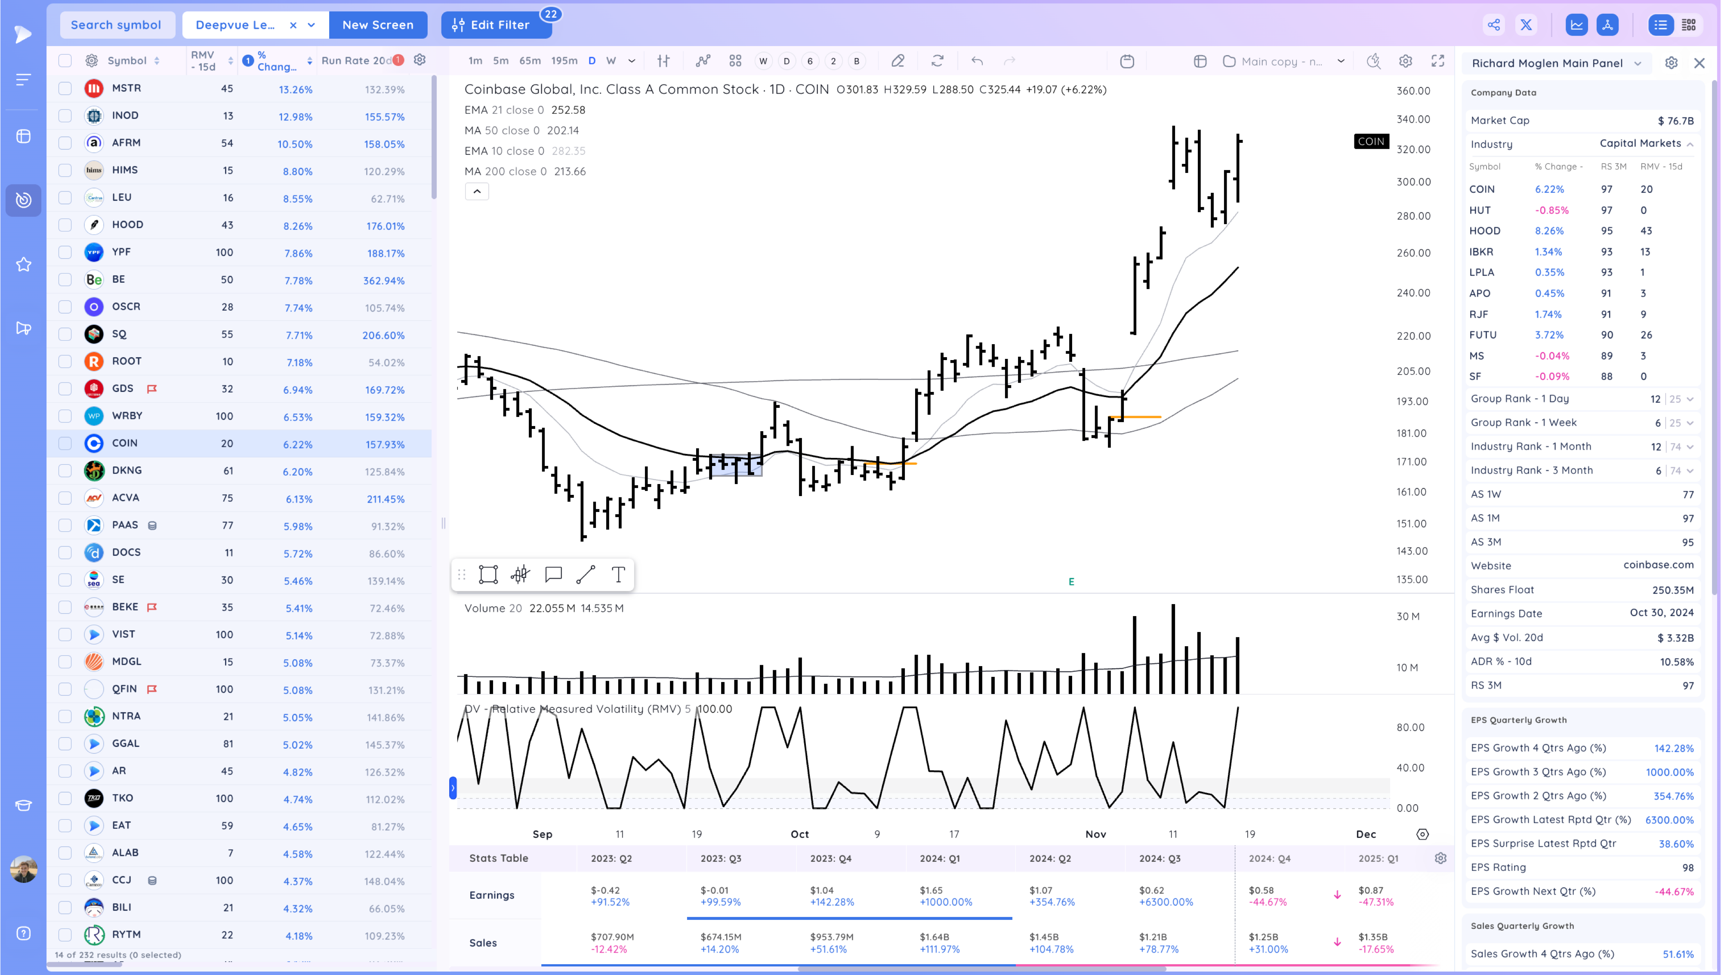Viewport: 1721px width, 975px height.
Task: Select the 65m timeframe
Action: pyautogui.click(x=530, y=61)
